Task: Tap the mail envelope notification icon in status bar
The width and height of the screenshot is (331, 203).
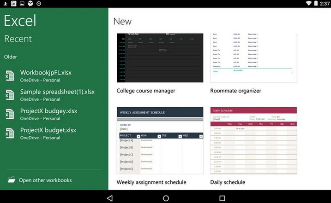Action: [30, 3]
